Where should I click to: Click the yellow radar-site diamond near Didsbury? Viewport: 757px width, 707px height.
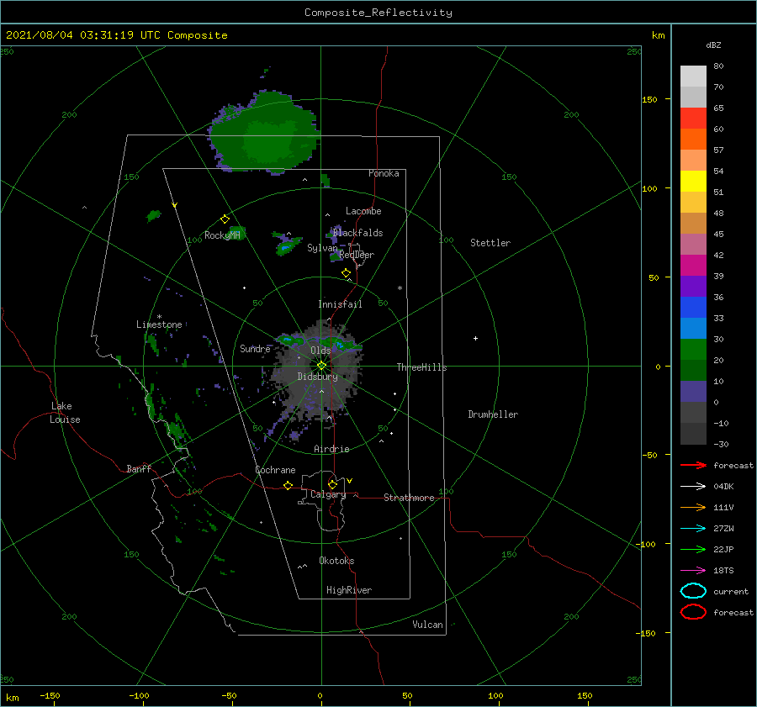321,366
